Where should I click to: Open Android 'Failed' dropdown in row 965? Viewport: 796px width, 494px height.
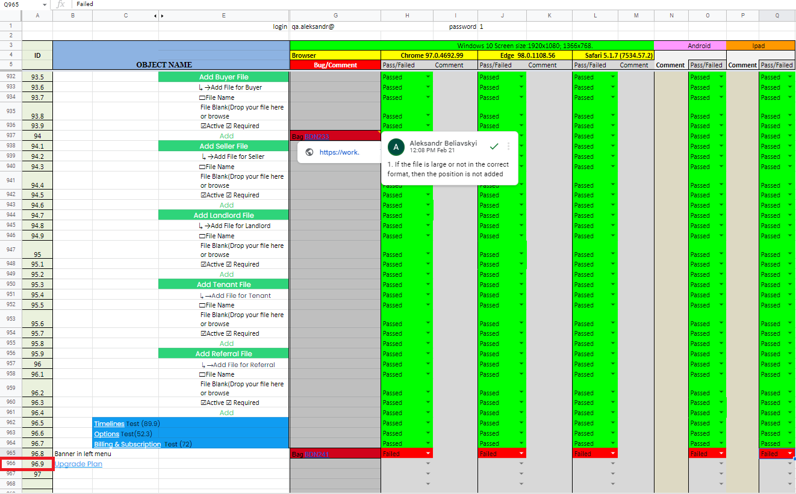click(x=721, y=454)
